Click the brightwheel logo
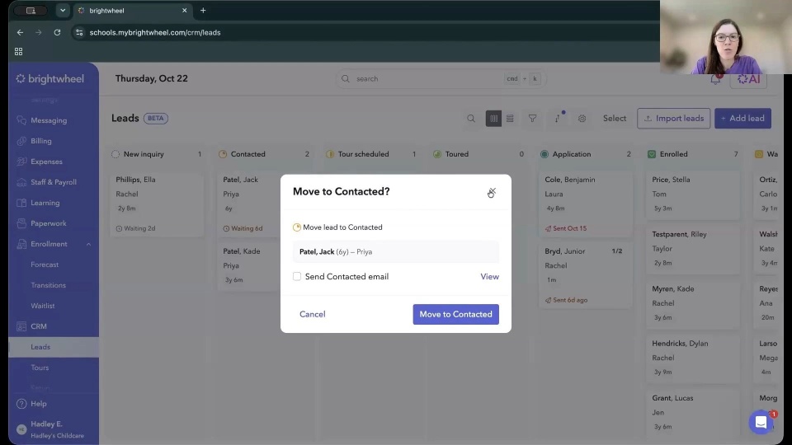Viewport: 792px width, 445px height. pyautogui.click(x=49, y=79)
